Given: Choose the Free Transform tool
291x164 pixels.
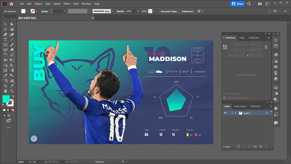Looking at the screenshot, I should pos(12,60).
